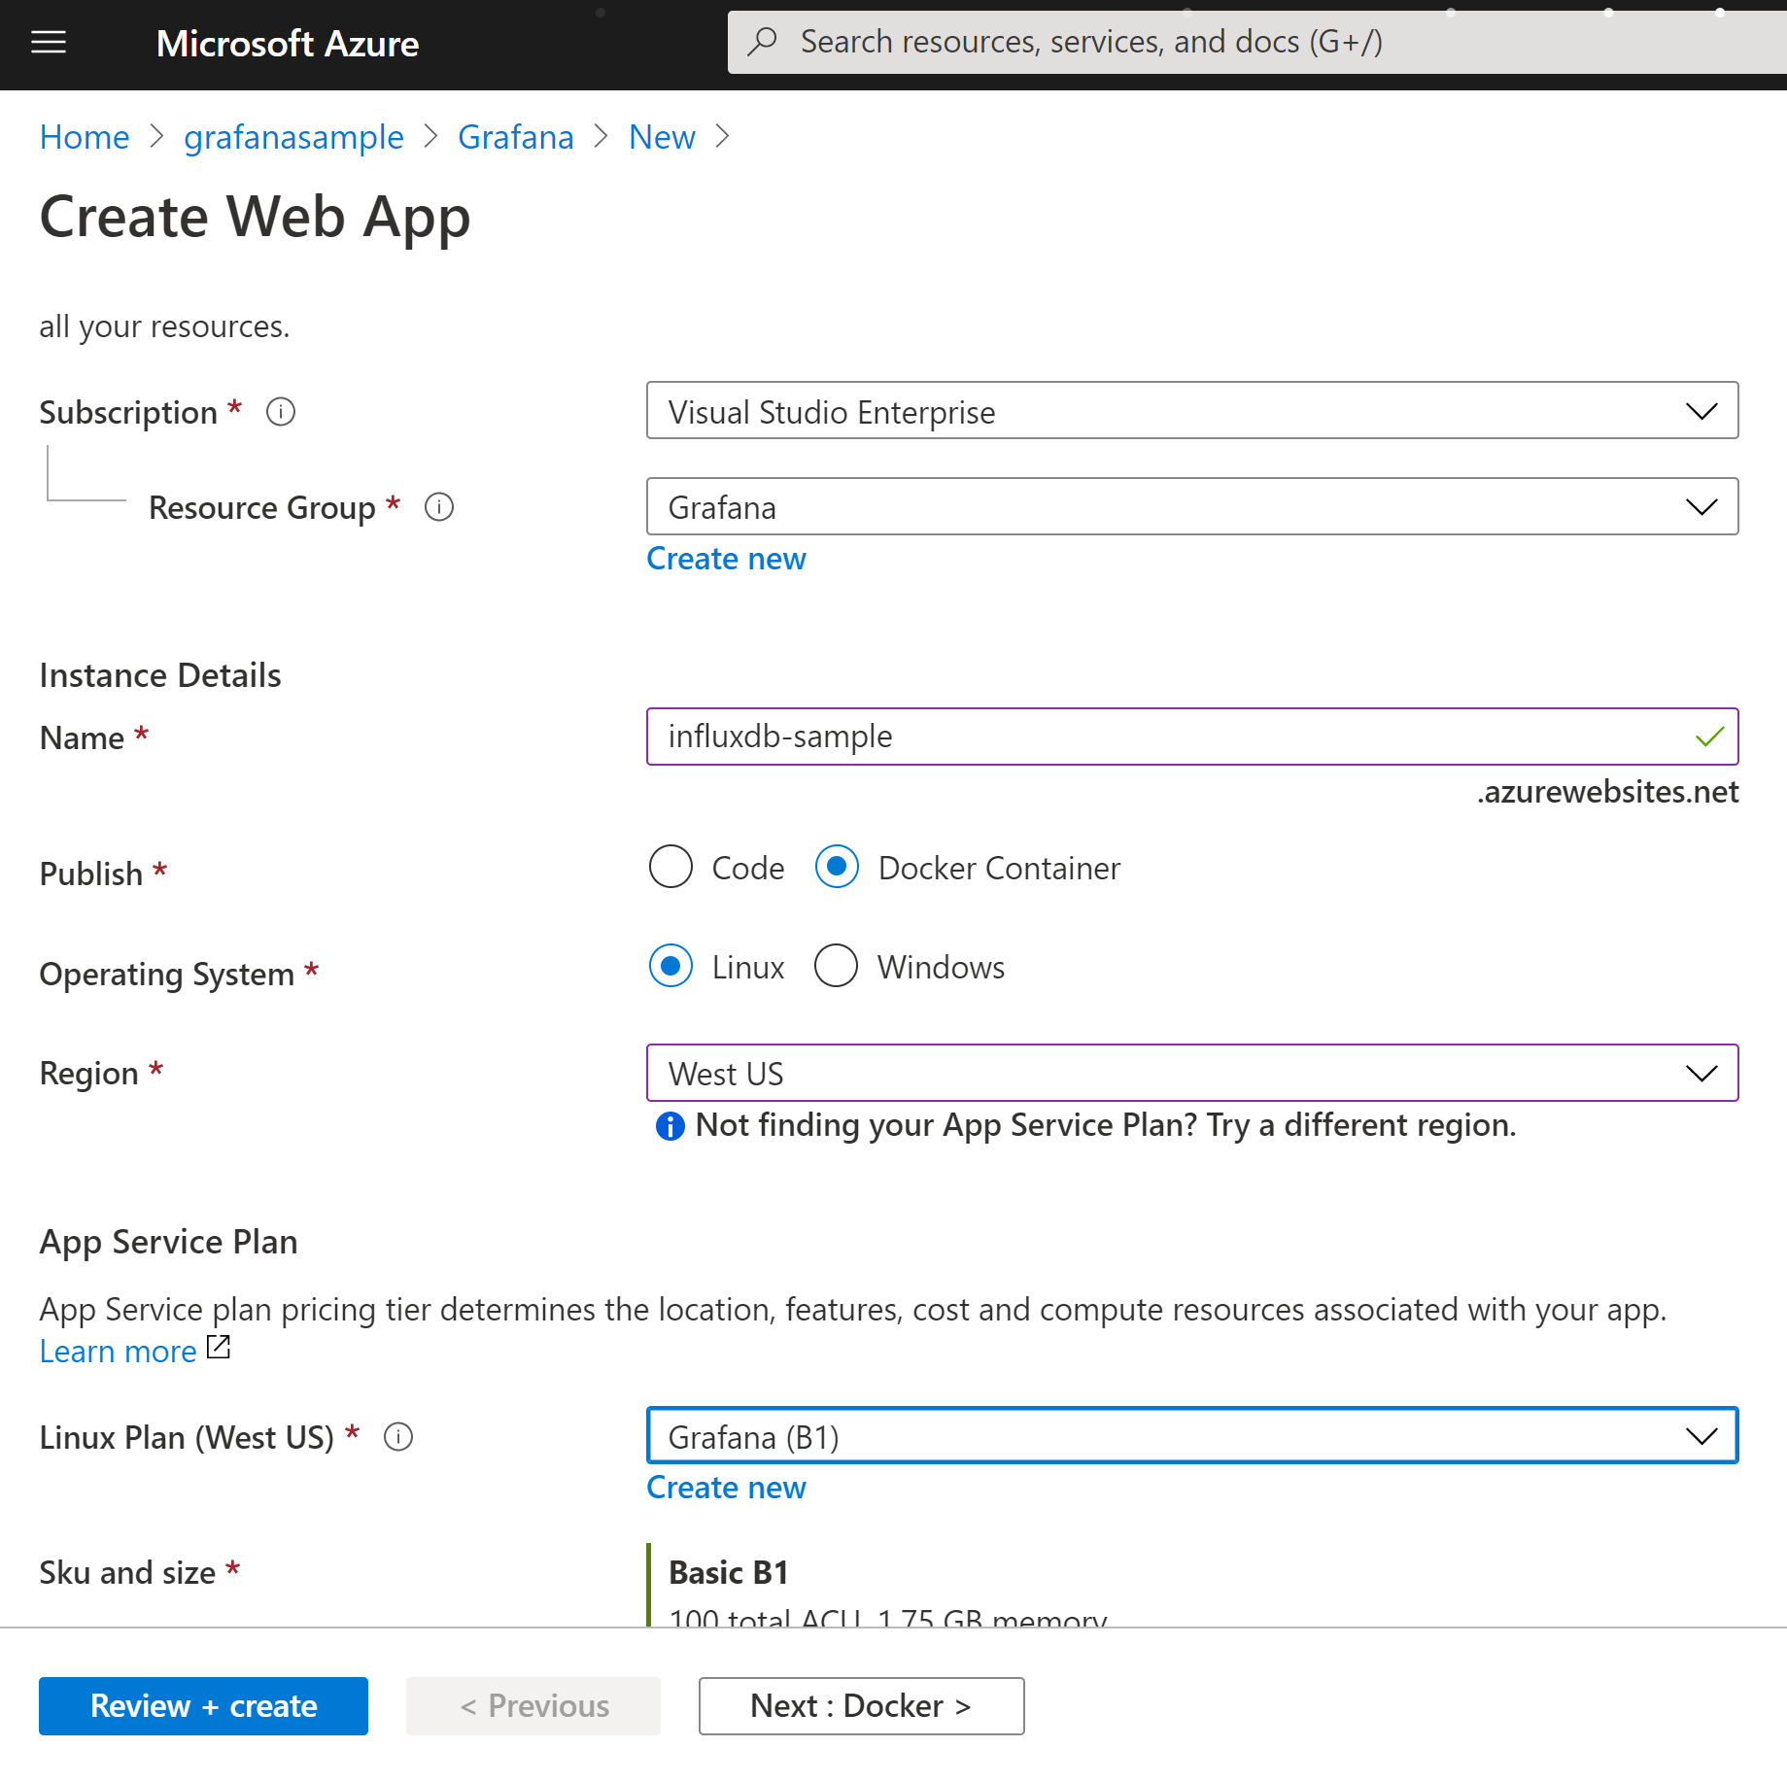Click the Create Web App page title
1787x1782 pixels.
256,216
